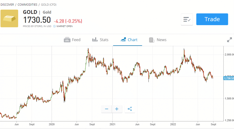The height and width of the screenshot is (129, 234).
Task: Add Gold to watchlist via list icon
Action: [187, 19]
